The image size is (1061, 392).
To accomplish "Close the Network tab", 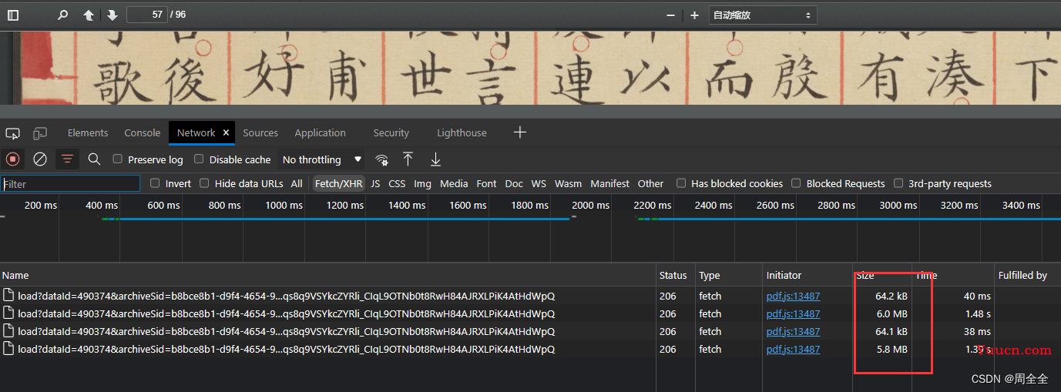I will [226, 132].
